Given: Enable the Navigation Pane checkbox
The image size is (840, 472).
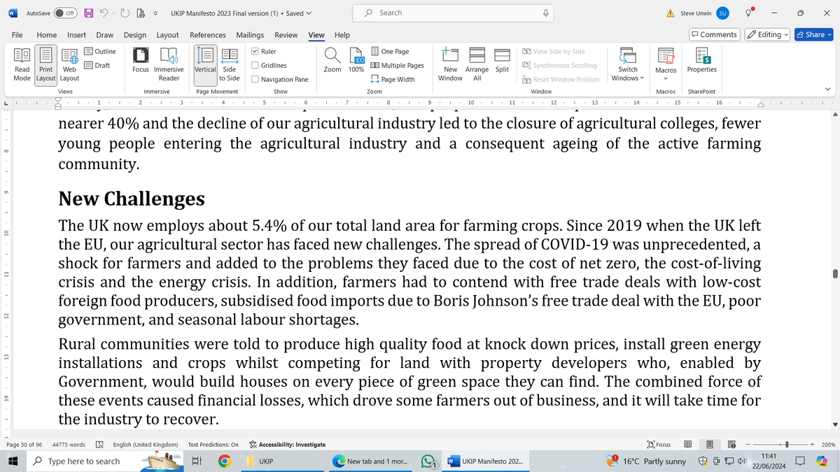Looking at the screenshot, I should coord(255,79).
